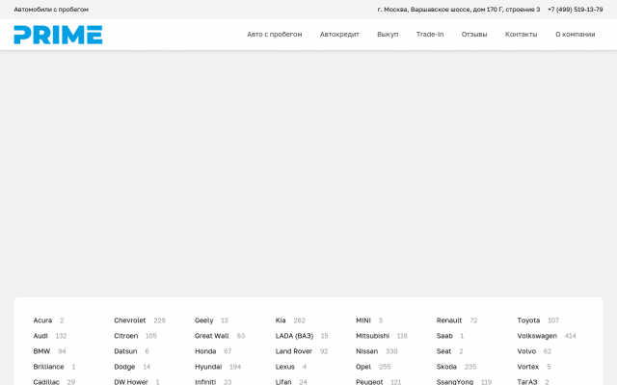Choose the MINI brand
The width and height of the screenshot is (617, 385).
(x=363, y=321)
